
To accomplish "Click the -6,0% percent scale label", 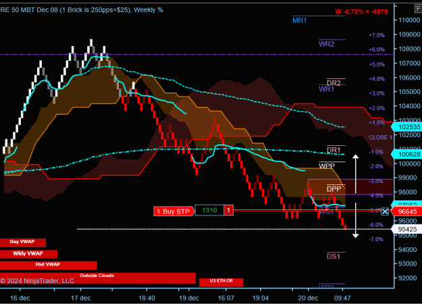I will [376, 225].
